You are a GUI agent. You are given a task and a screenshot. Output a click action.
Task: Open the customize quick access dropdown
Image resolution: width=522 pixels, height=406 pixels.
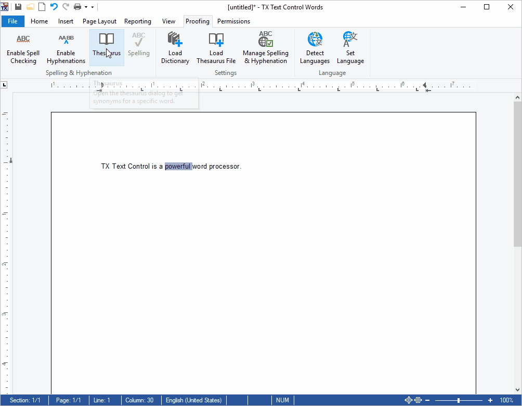pyautogui.click(x=93, y=7)
